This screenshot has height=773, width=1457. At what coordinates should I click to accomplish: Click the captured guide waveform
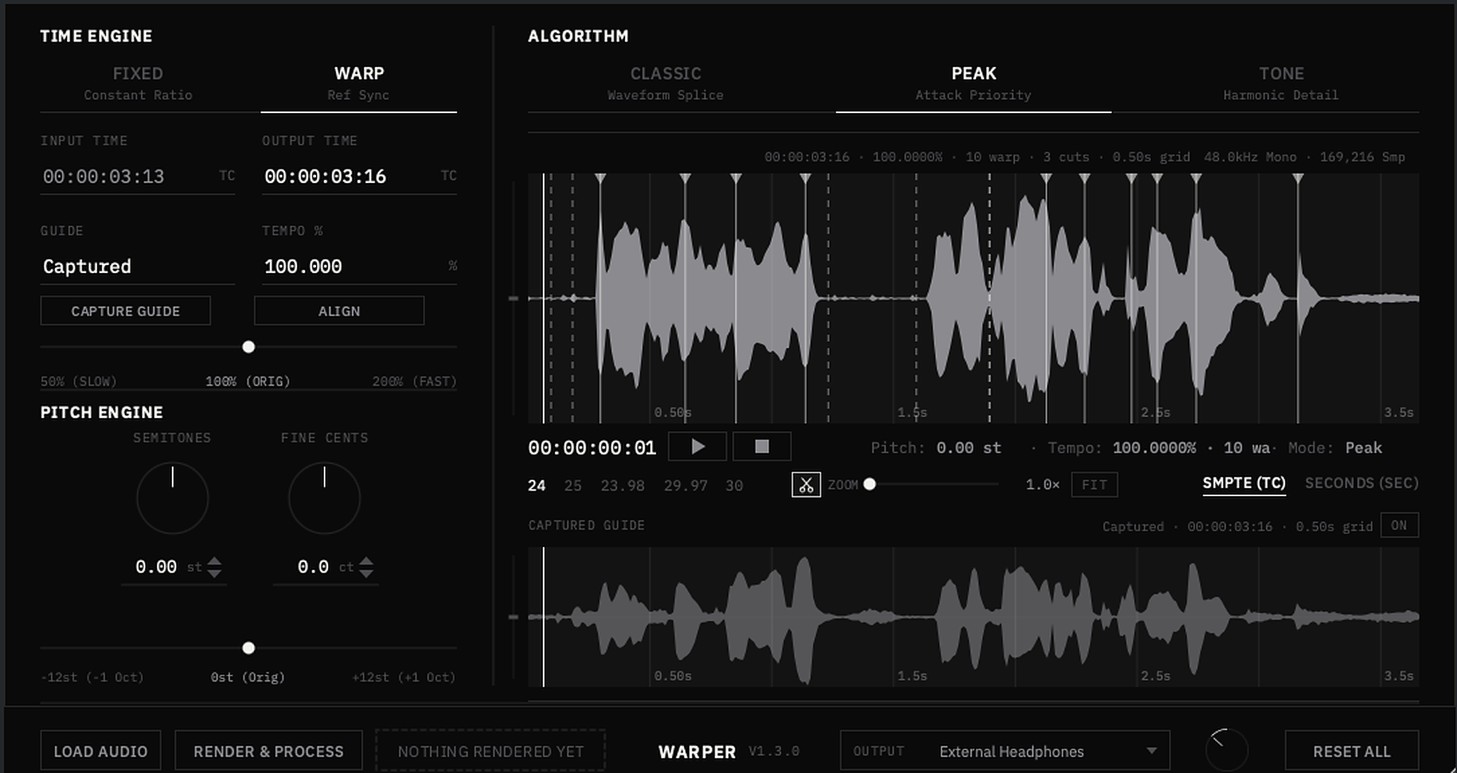(974, 617)
